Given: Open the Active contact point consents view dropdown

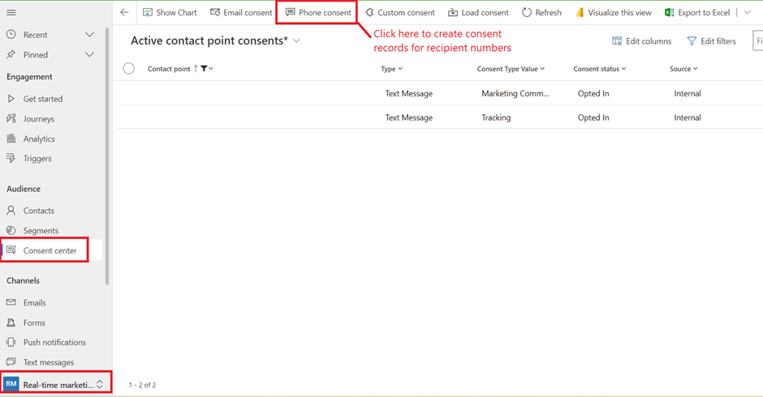Looking at the screenshot, I should coord(297,41).
